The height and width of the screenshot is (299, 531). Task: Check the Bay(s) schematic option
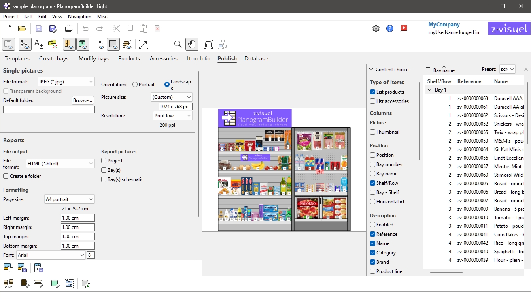coord(104,179)
